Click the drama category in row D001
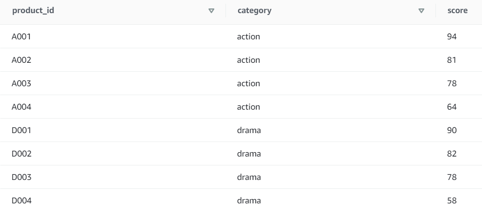482x209 pixels. (x=249, y=130)
